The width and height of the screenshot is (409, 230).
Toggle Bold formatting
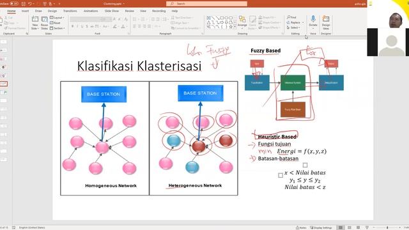click(x=72, y=26)
